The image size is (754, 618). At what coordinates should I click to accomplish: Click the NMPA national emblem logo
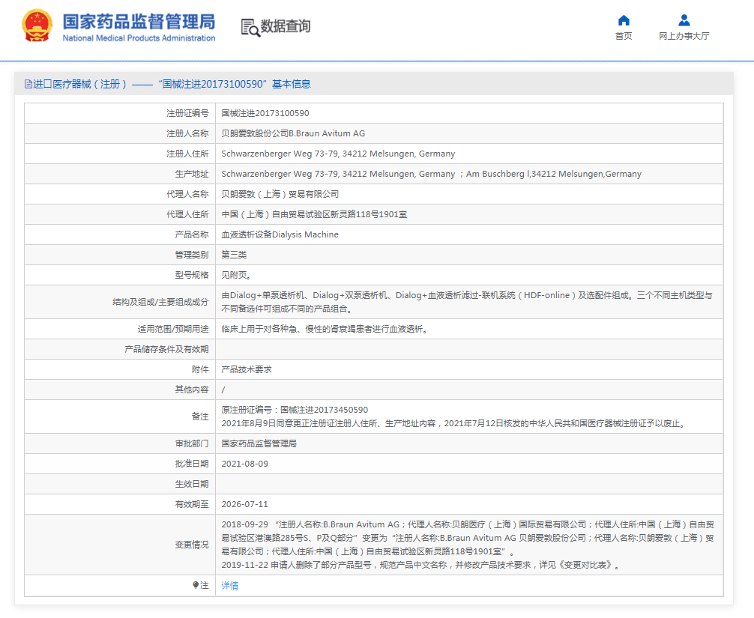(x=37, y=26)
